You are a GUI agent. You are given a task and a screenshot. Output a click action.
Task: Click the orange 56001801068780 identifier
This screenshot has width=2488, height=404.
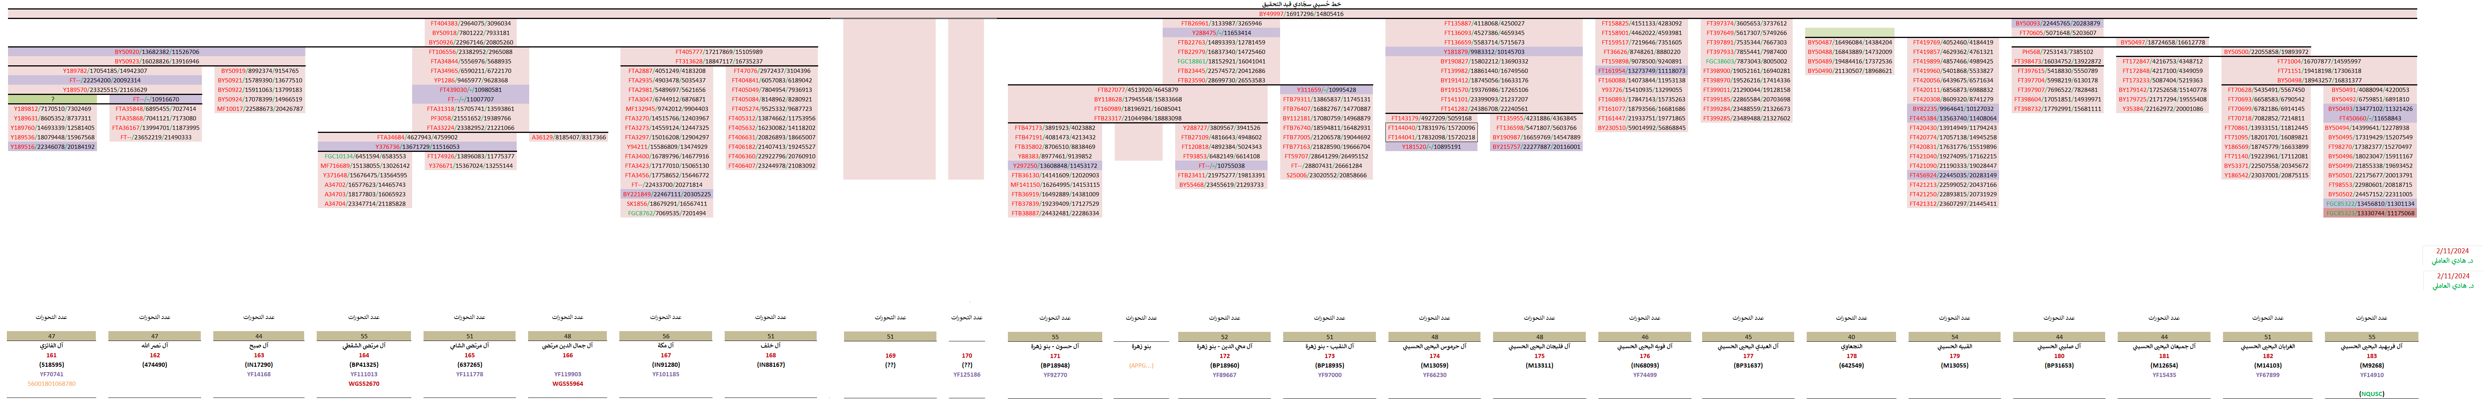click(51, 384)
